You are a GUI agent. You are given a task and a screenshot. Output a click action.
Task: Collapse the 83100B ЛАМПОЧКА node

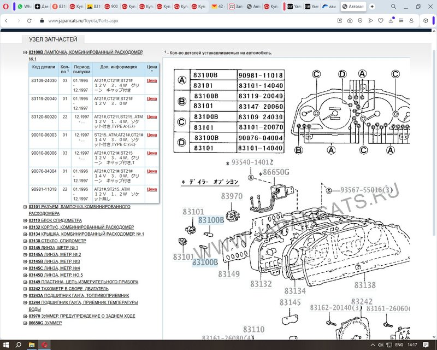(x=25, y=52)
